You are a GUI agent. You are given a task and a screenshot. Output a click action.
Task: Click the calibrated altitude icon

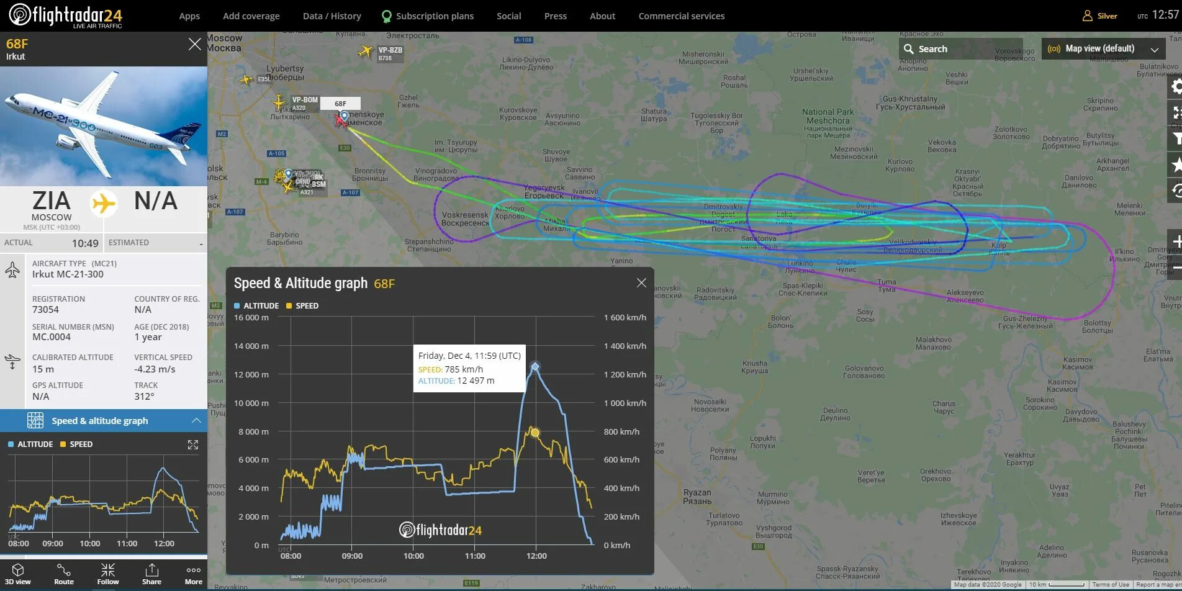pos(12,362)
